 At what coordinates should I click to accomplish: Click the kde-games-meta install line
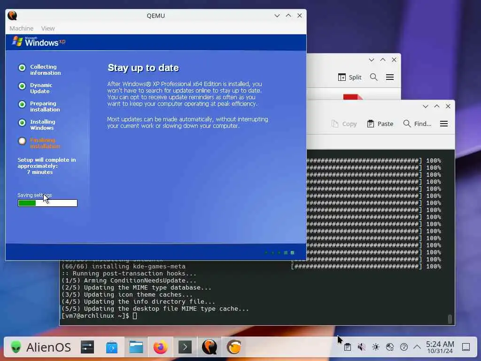[124, 267]
